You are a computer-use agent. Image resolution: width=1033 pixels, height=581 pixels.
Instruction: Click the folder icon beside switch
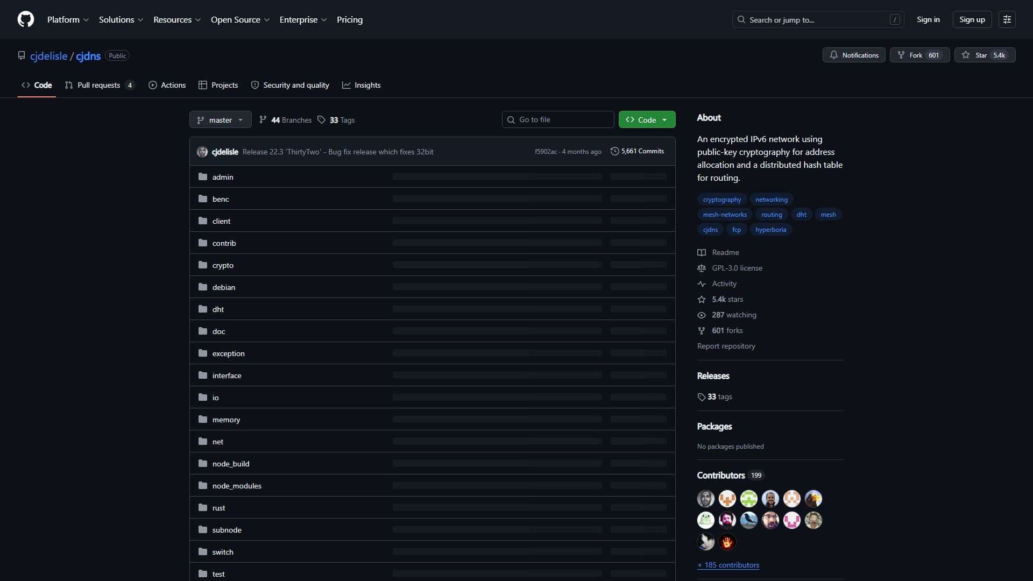pyautogui.click(x=203, y=551)
